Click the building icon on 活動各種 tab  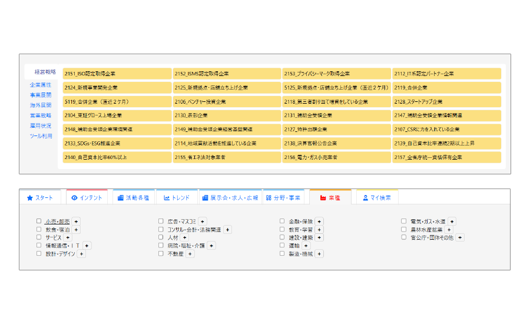pos(121,198)
